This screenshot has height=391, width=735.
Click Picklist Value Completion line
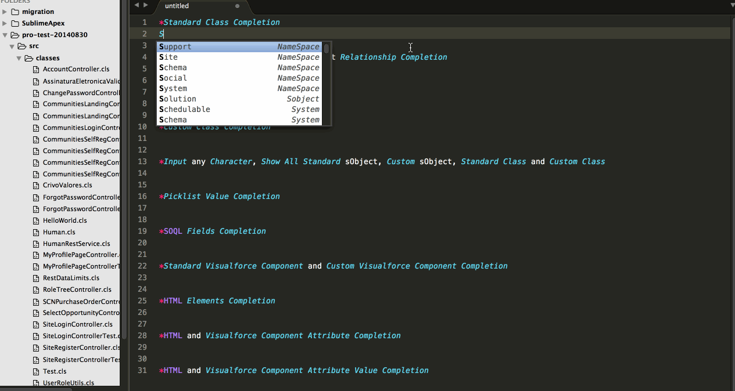point(220,196)
